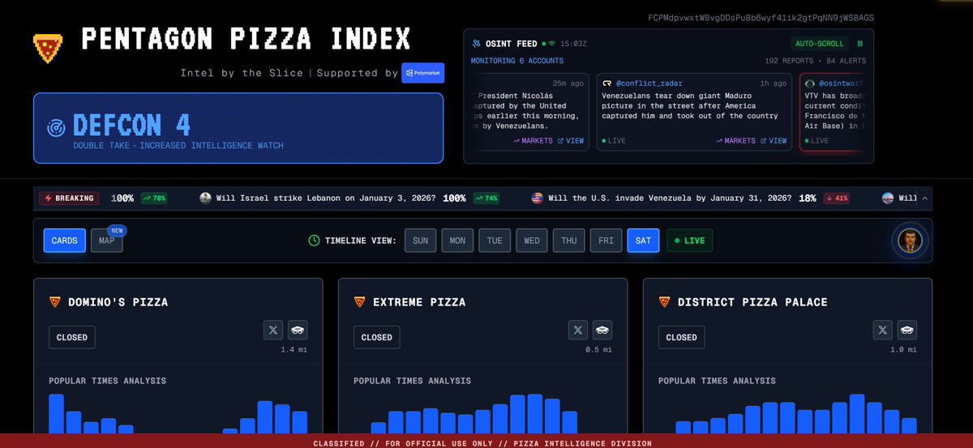The image size is (973, 448).
Task: Click the timeline view clock icon
Action: (315, 241)
